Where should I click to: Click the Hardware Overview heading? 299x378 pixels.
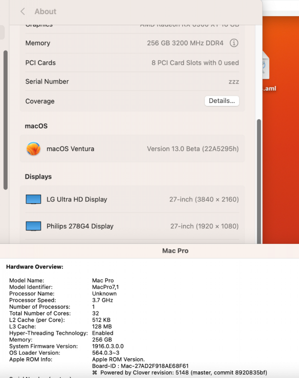point(35,267)
